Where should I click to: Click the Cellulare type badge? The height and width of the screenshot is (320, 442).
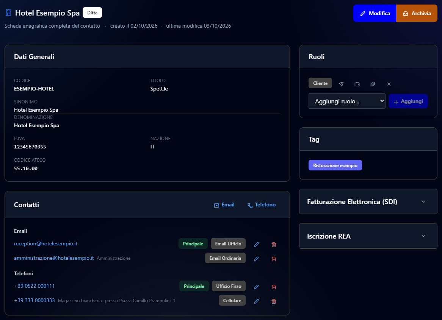coord(232,300)
